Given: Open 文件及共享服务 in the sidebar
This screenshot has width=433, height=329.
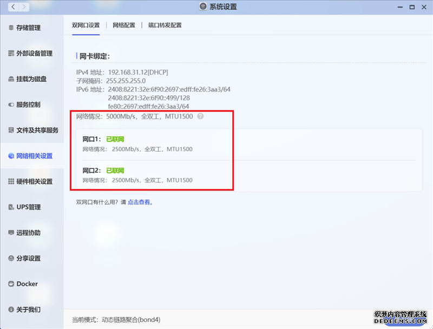Looking at the screenshot, I should 37,130.
